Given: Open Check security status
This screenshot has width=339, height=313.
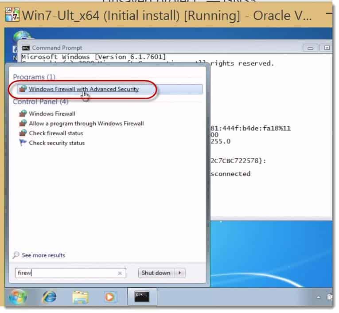Looking at the screenshot, I should click(x=57, y=143).
